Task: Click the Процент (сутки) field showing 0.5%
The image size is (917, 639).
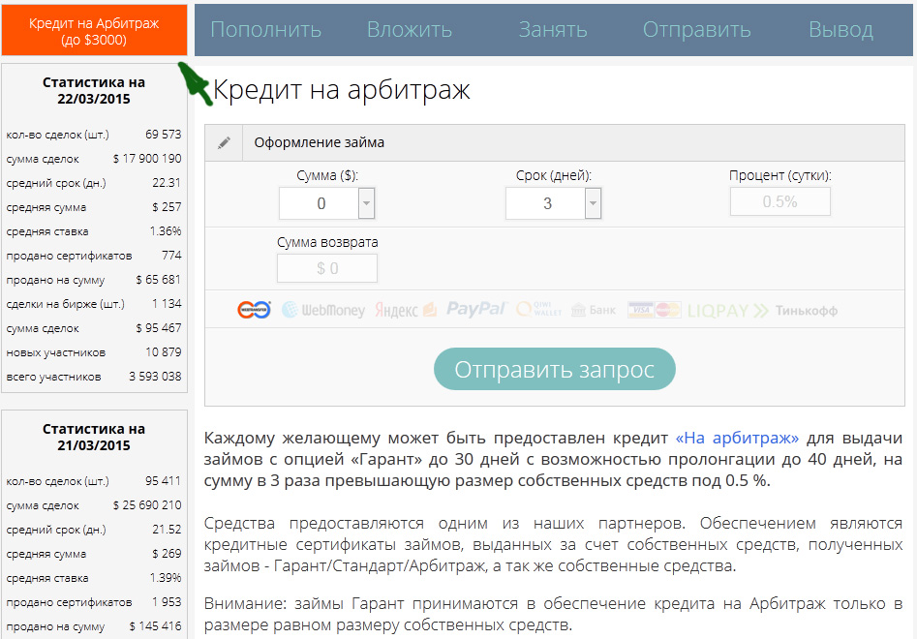Action: [x=780, y=201]
